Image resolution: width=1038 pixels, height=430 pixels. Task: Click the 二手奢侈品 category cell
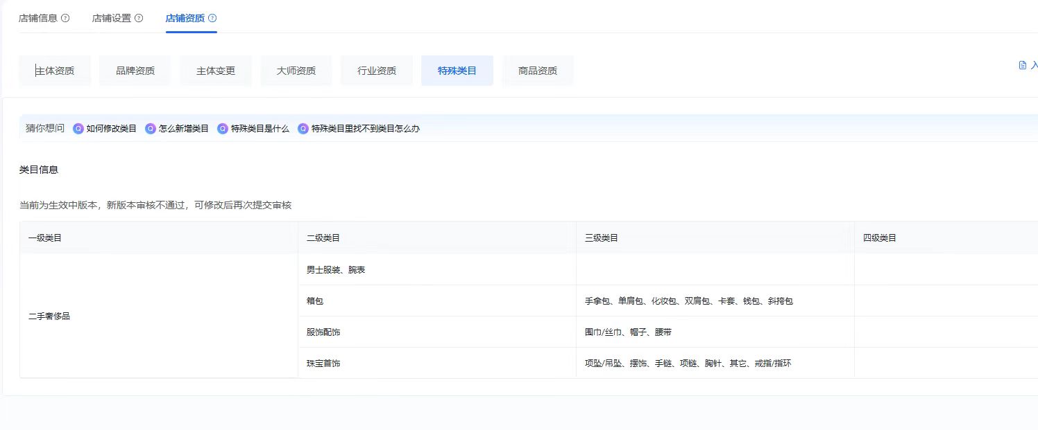pos(49,316)
